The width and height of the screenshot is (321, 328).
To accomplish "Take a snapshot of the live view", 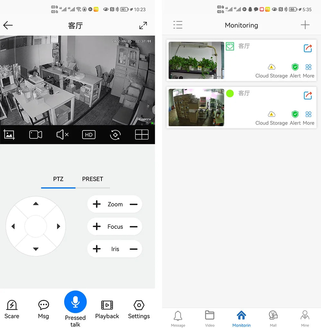I will coord(9,135).
